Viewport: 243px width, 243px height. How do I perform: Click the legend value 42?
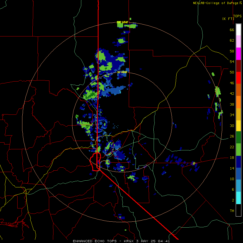(x=232, y=94)
